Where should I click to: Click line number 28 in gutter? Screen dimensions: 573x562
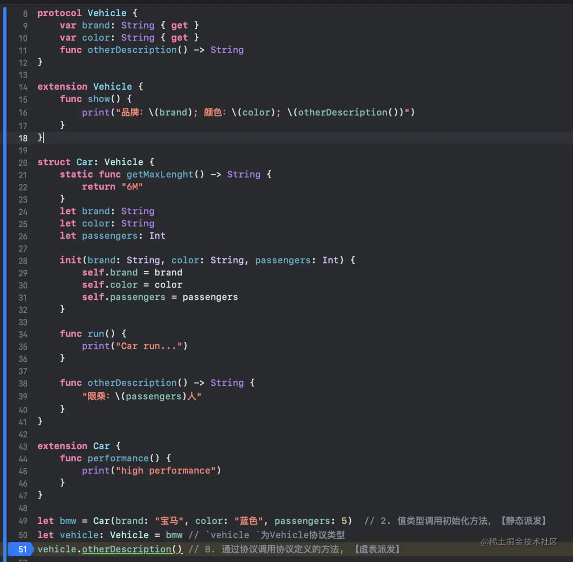coord(23,261)
